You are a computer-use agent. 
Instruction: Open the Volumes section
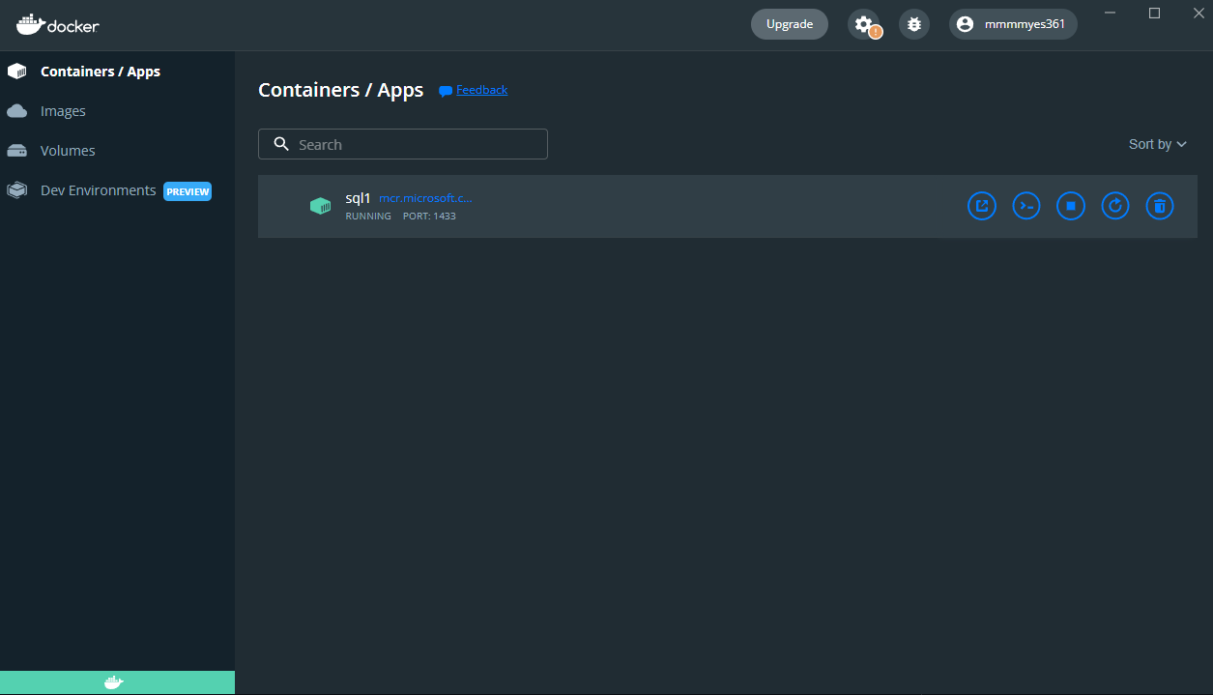click(67, 150)
